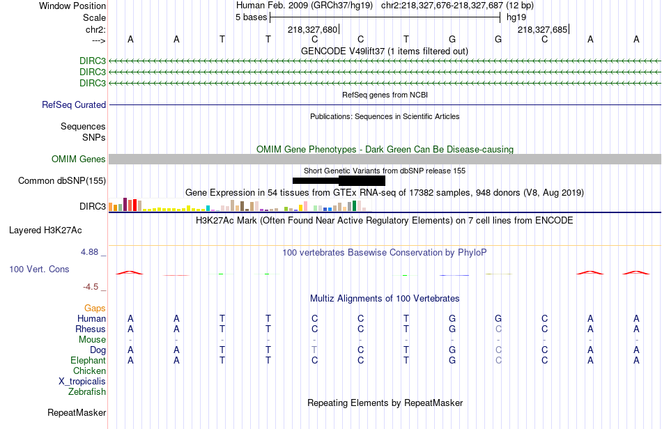The width and height of the screenshot is (662, 429).
Task: Click the Zebrafish alignment row label
Action: (x=87, y=391)
